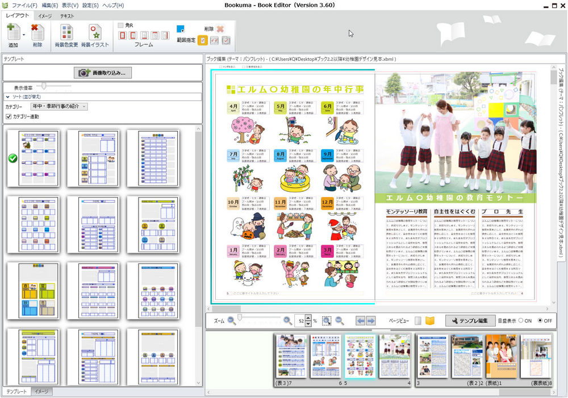Toggle the 角R checkbox

[x=120, y=26]
